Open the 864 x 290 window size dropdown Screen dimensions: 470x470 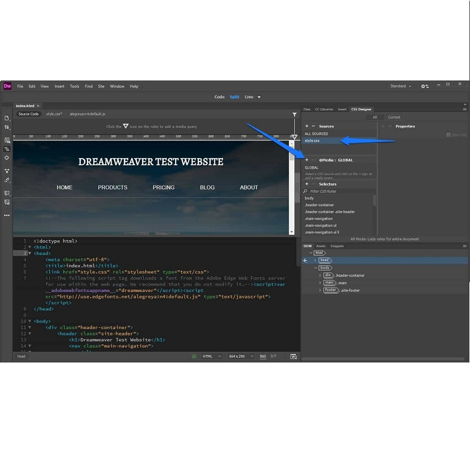pos(241,357)
